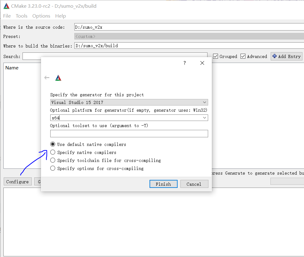Click the 'Optional toolset to use' label
This screenshot has width=304, height=257.
tap(99, 126)
